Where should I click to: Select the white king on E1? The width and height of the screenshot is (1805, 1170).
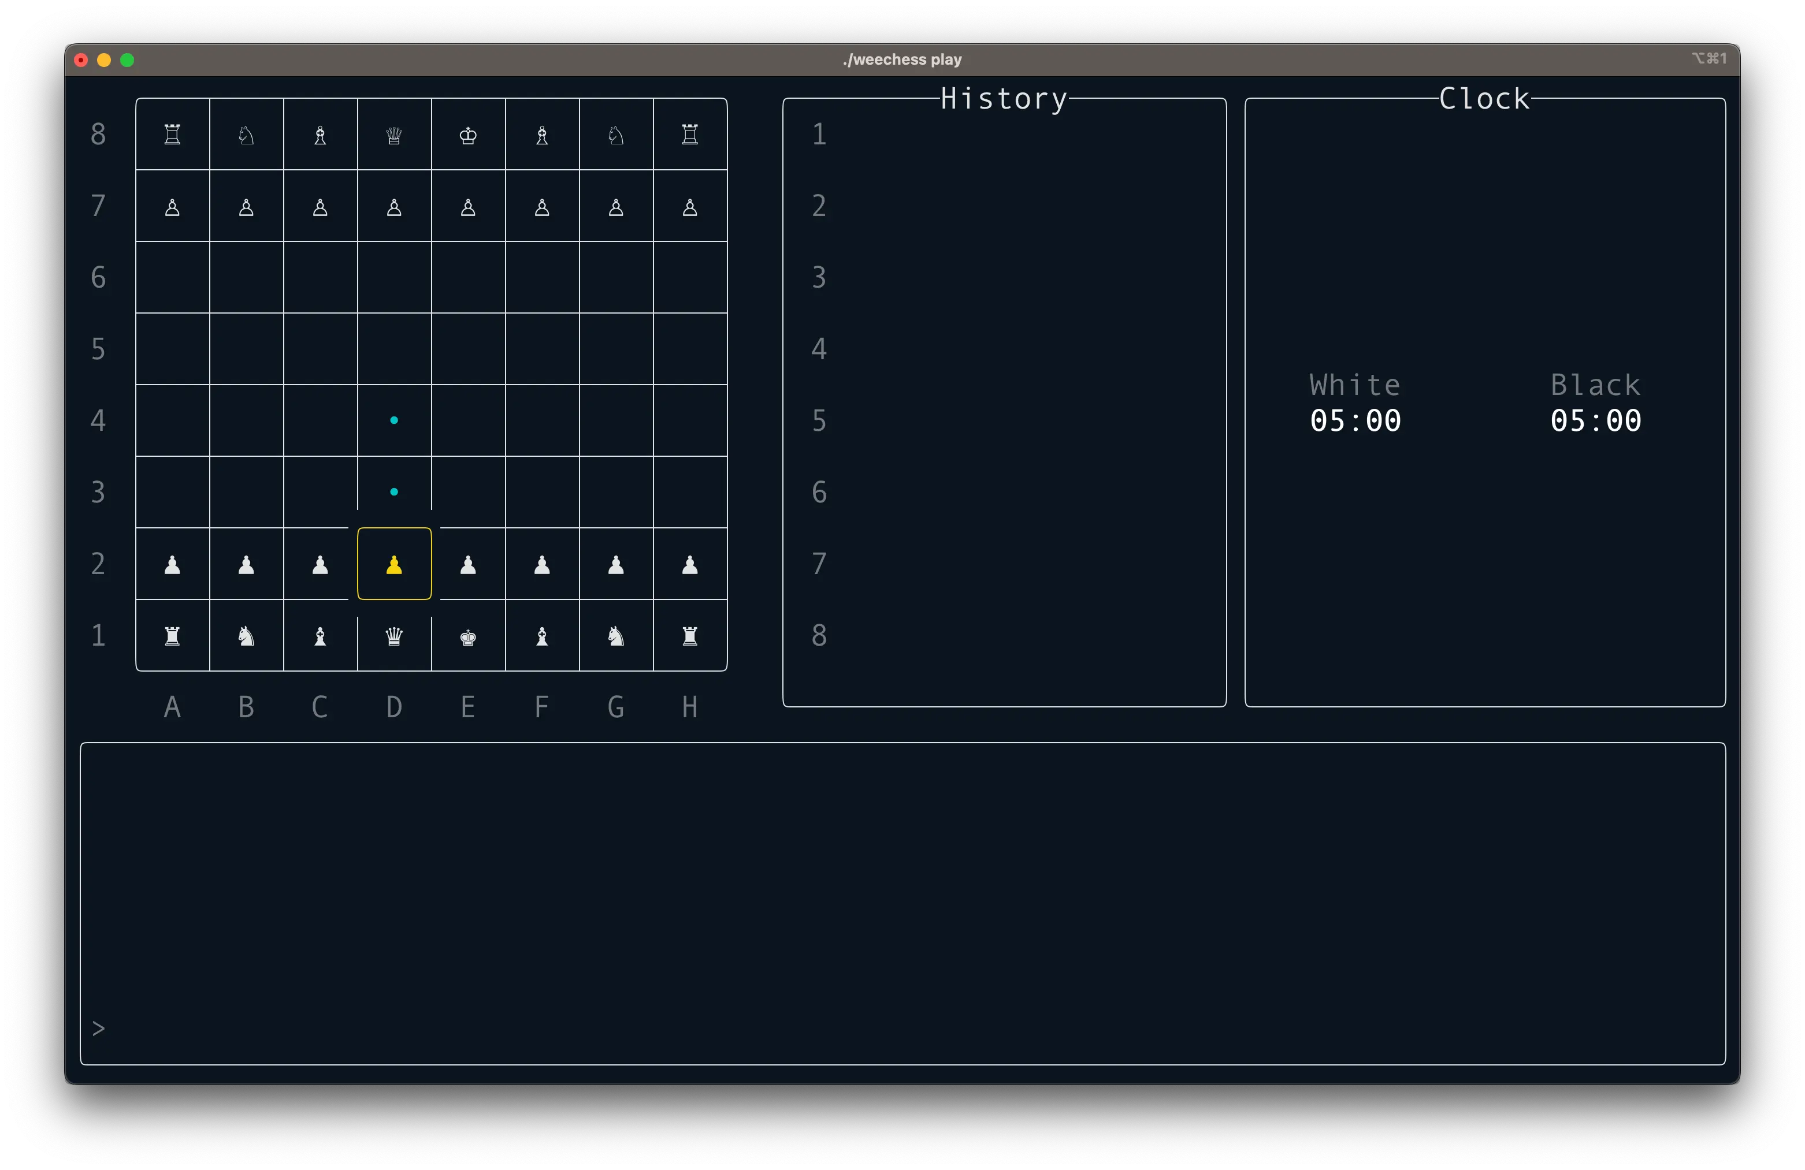[x=468, y=638]
